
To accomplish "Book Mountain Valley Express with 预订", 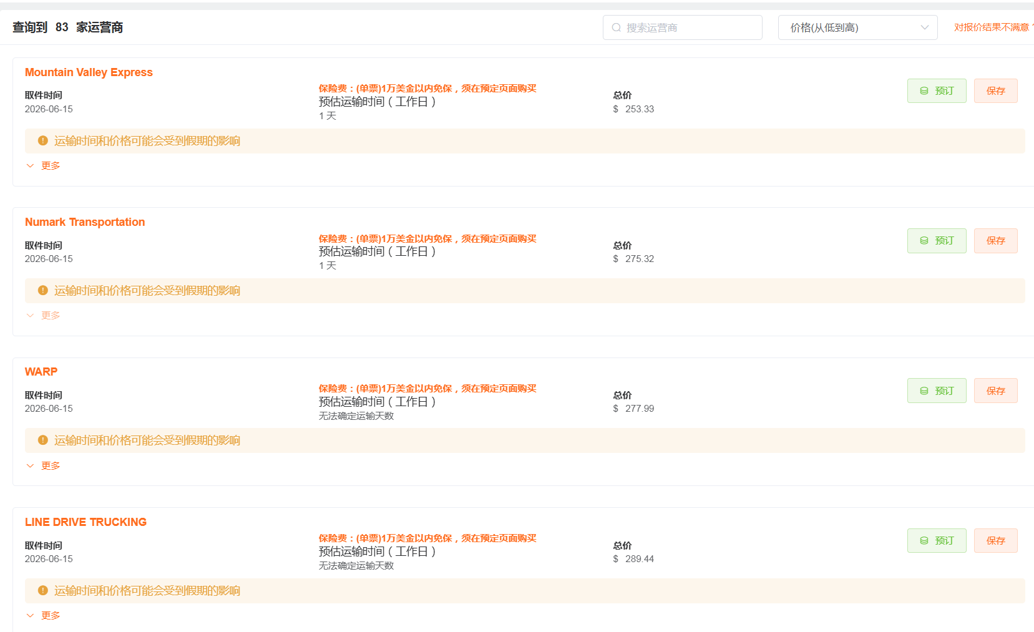I will tap(937, 91).
